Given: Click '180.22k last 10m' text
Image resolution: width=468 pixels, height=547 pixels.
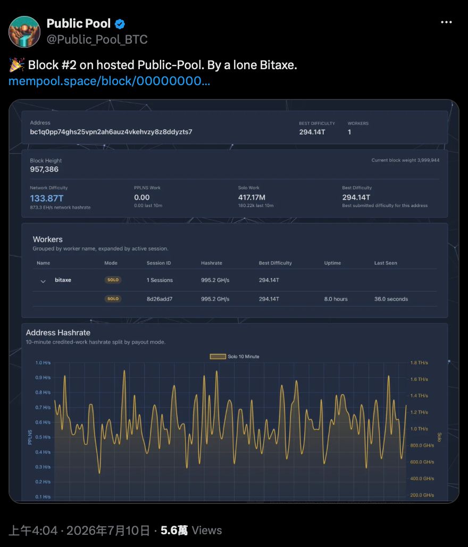Looking at the screenshot, I should pos(256,205).
